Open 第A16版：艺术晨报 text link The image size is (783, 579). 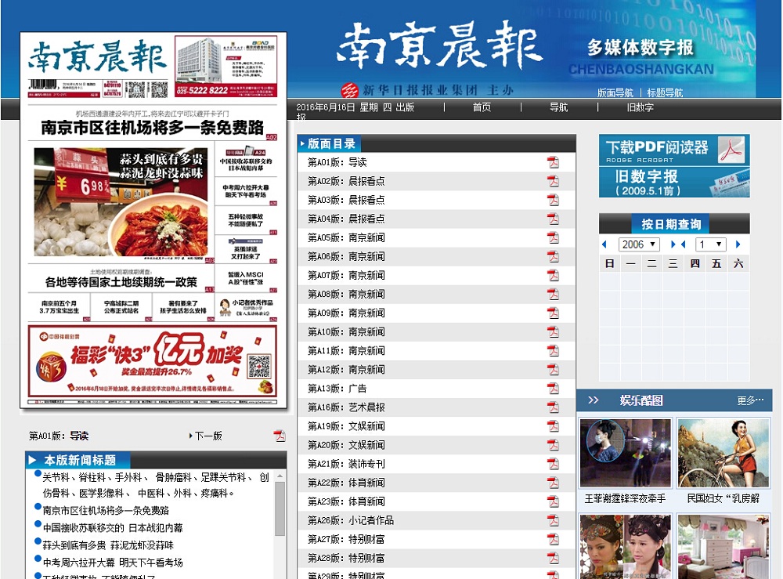(346, 407)
